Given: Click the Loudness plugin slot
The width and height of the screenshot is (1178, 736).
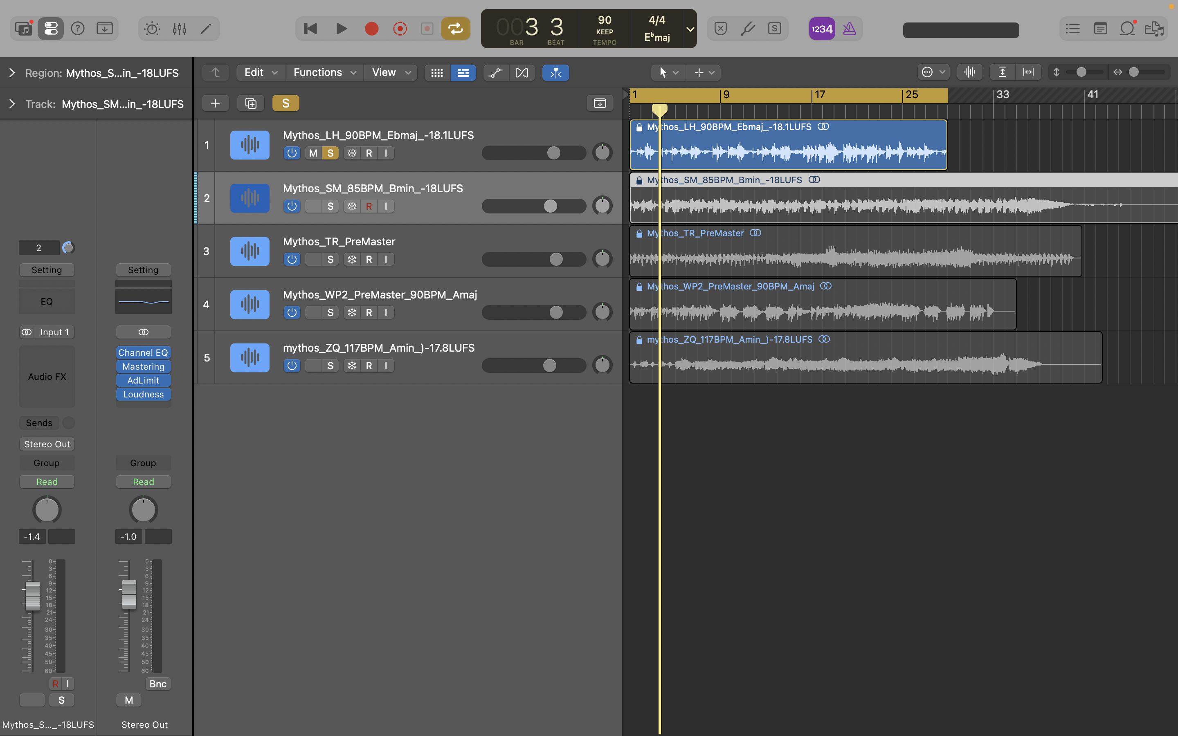Looking at the screenshot, I should 143,394.
